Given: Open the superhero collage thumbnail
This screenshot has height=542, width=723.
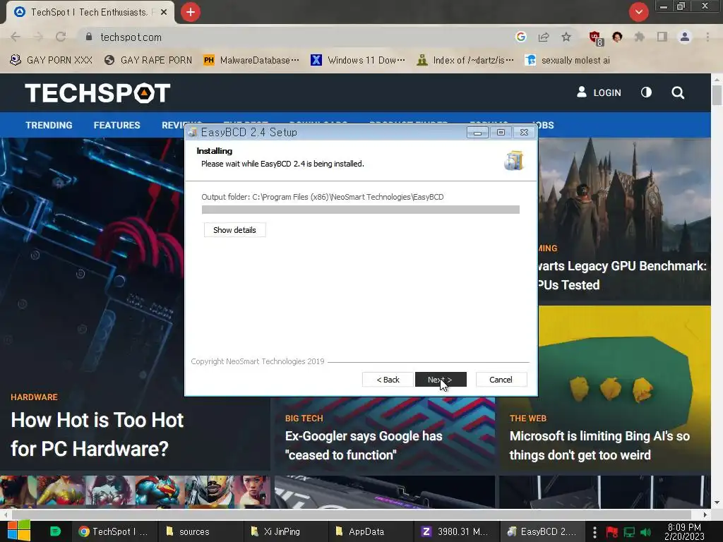Looking at the screenshot, I should coord(135,492).
